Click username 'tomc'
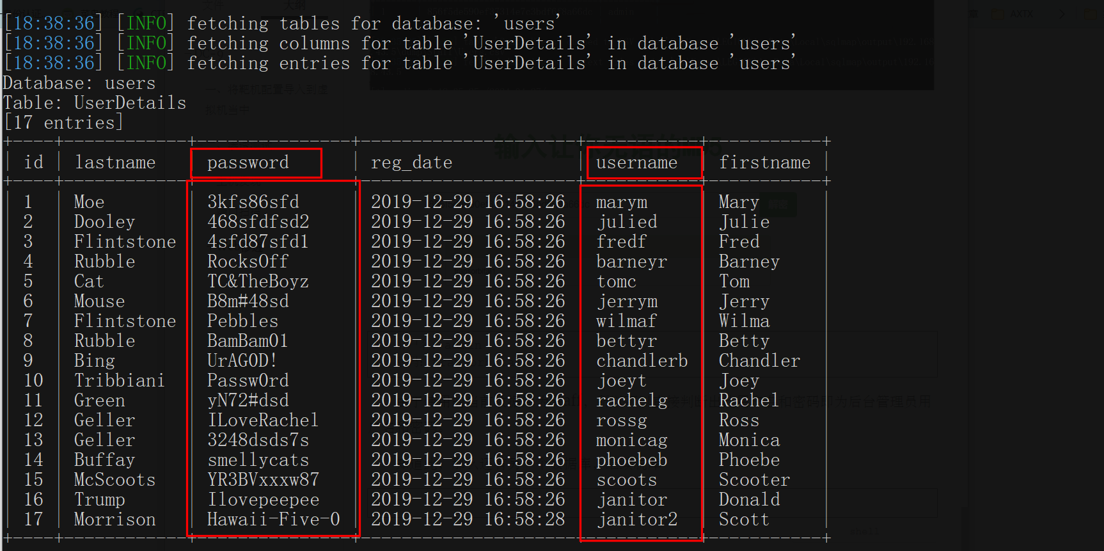 617,282
